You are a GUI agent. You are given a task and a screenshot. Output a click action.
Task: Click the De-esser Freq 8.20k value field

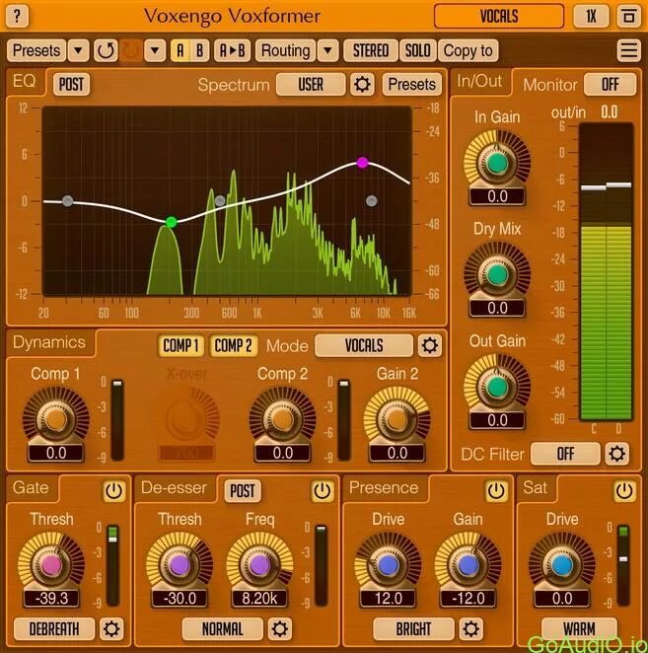pos(259,599)
